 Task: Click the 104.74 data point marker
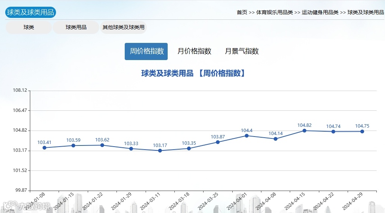pyautogui.click(x=333, y=132)
